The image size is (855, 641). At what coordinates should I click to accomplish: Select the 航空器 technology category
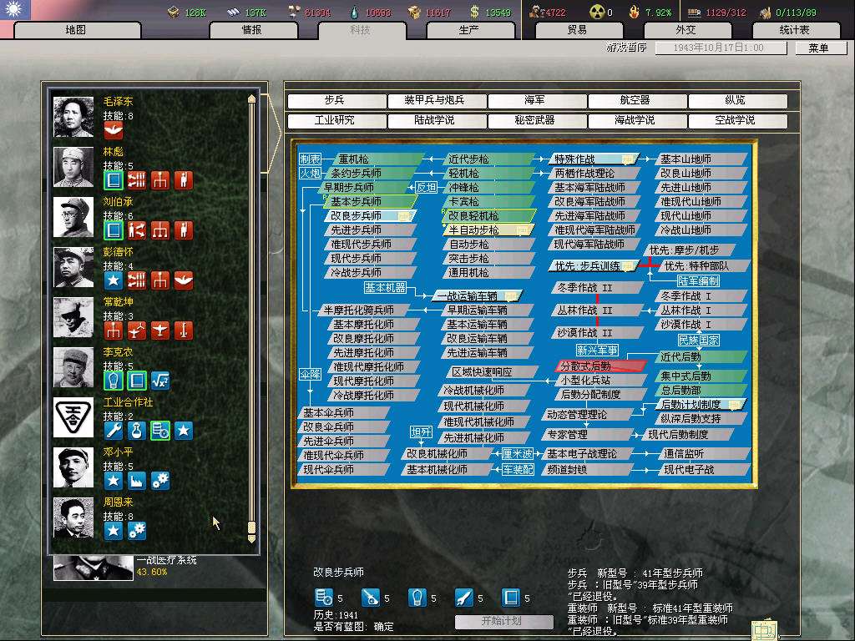point(637,101)
